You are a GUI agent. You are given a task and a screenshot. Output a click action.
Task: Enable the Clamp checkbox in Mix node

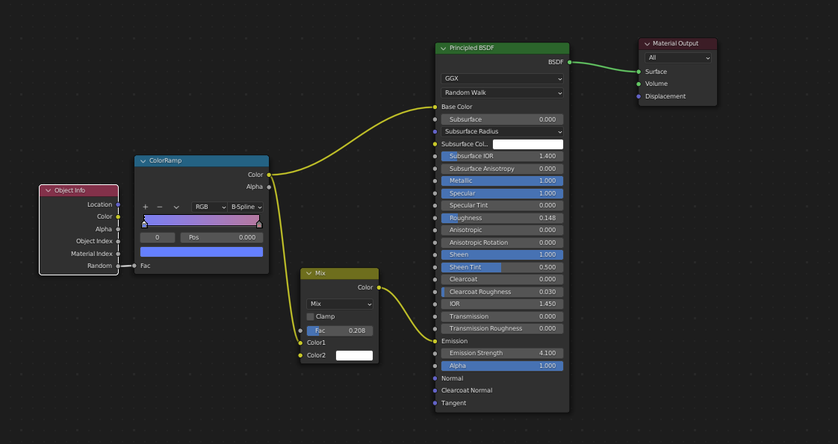311,316
